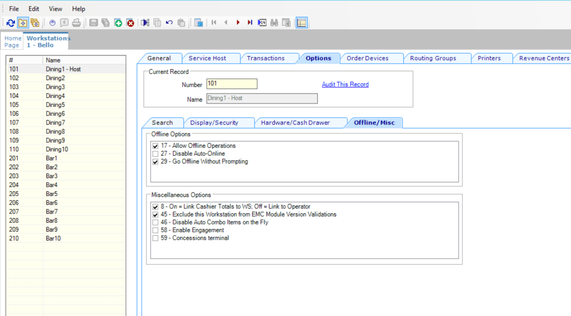Open the Order Devices tab
571x316 pixels.
[x=367, y=58]
